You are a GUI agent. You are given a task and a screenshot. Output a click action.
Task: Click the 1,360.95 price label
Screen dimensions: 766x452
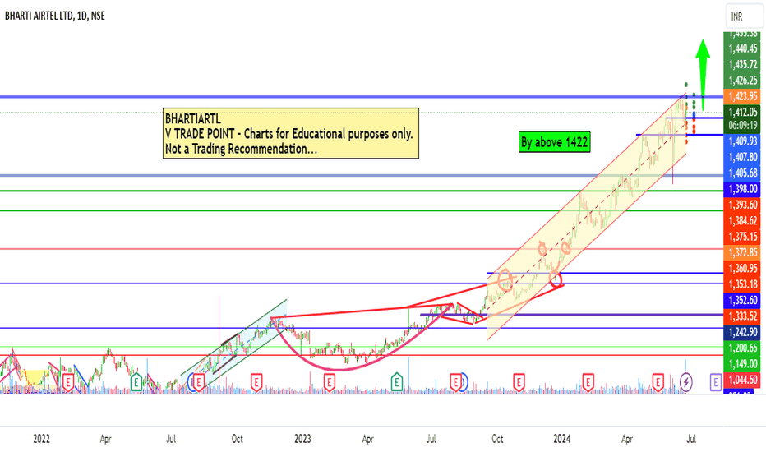click(742, 268)
